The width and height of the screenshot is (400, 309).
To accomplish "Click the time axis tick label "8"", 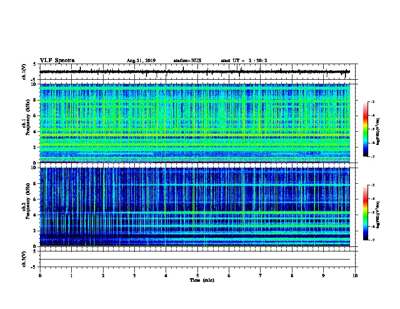I will pyautogui.click(x=292, y=276).
